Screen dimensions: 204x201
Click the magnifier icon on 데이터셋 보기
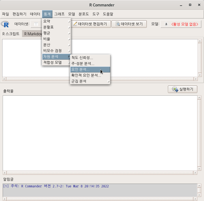(118, 24)
